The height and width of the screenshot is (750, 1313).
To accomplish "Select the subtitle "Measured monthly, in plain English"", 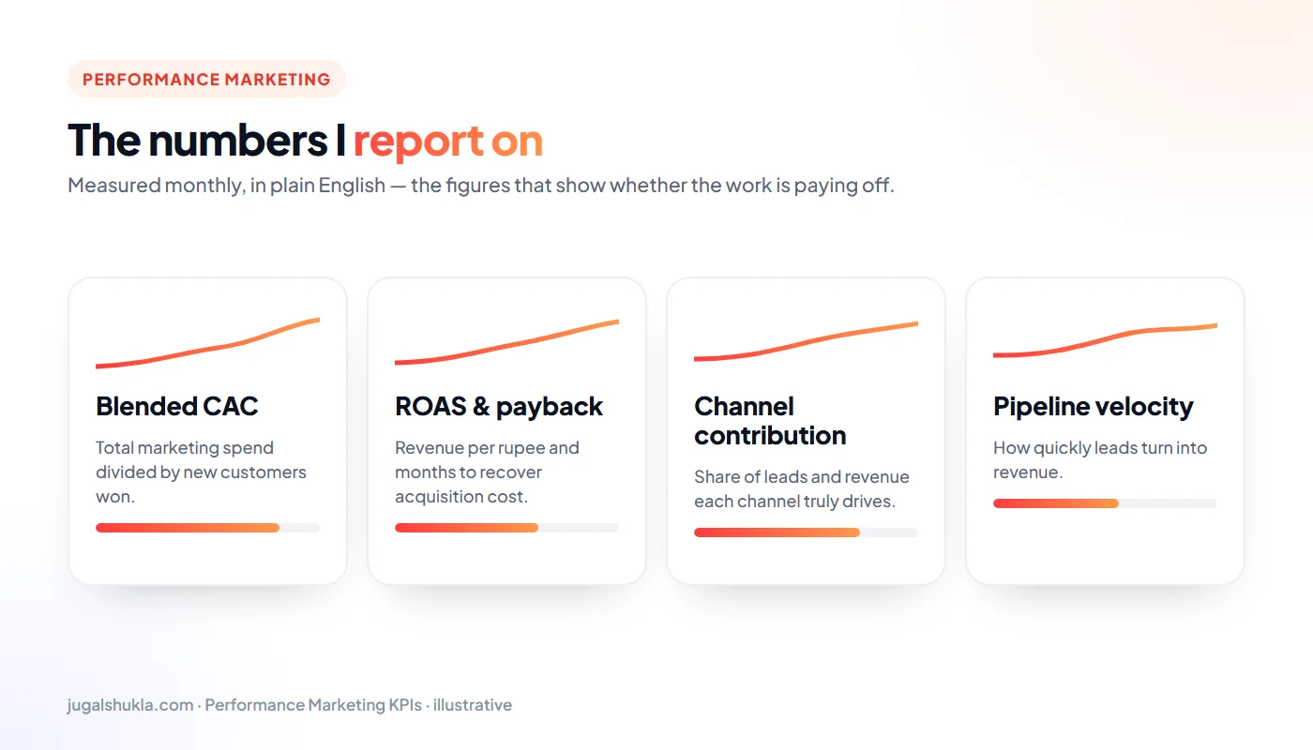I will tap(227, 186).
